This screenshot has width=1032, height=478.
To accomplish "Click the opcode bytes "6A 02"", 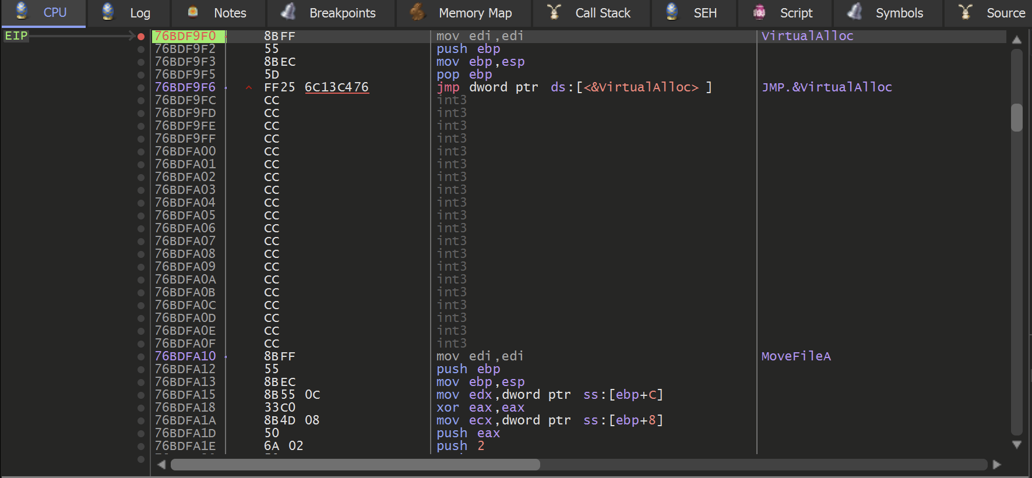I will point(284,446).
